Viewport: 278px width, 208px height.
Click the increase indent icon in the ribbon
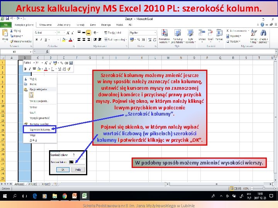tap(100, 39)
